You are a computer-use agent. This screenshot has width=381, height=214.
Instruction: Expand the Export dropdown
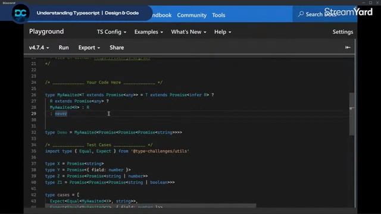(x=89, y=48)
